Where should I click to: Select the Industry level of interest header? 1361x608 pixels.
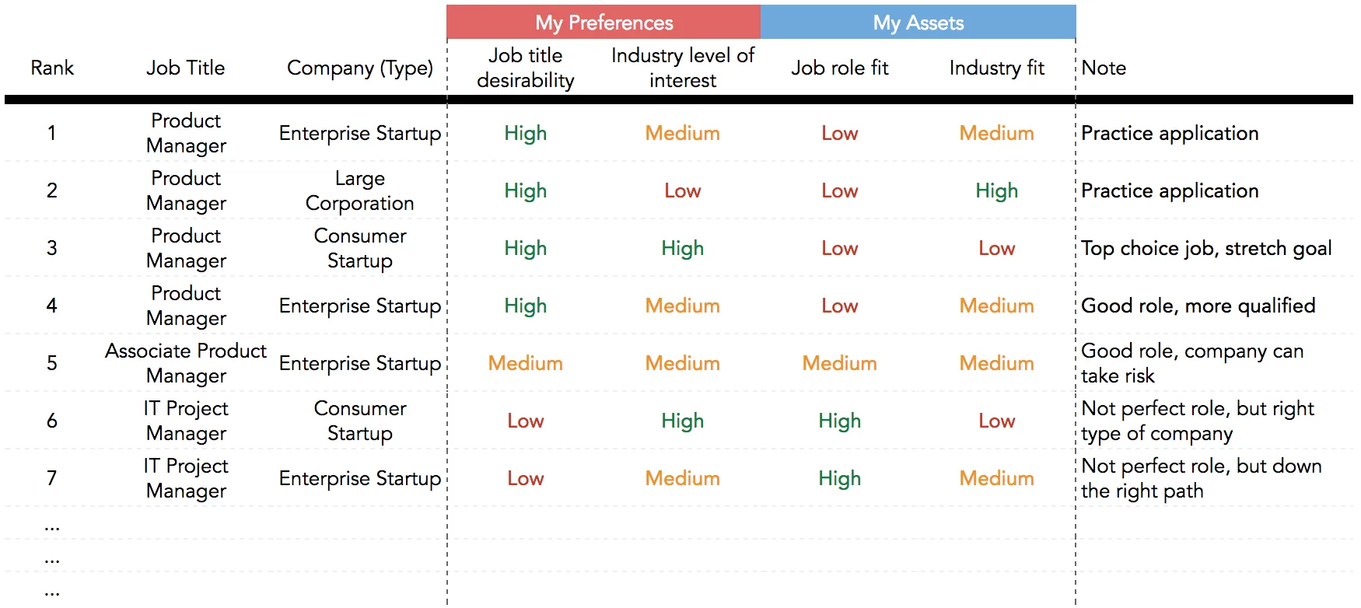click(682, 68)
